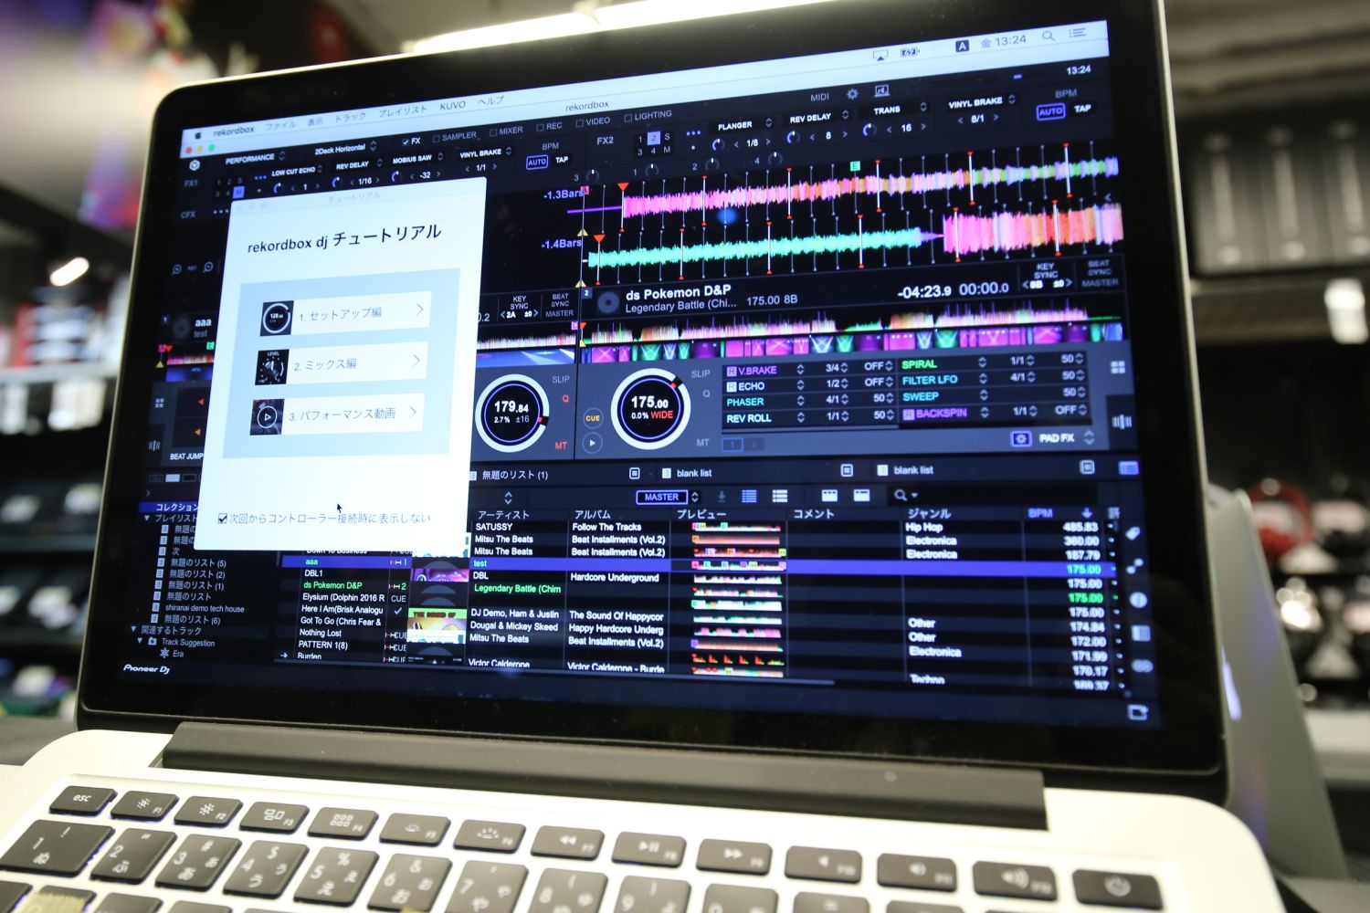The image size is (1370, 913).
Task: Open the info icon in browser sidebar
Action: 1138,600
